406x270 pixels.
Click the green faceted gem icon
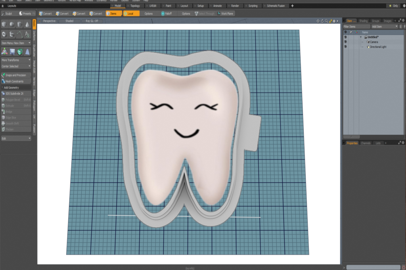pyautogui.click(x=20, y=52)
